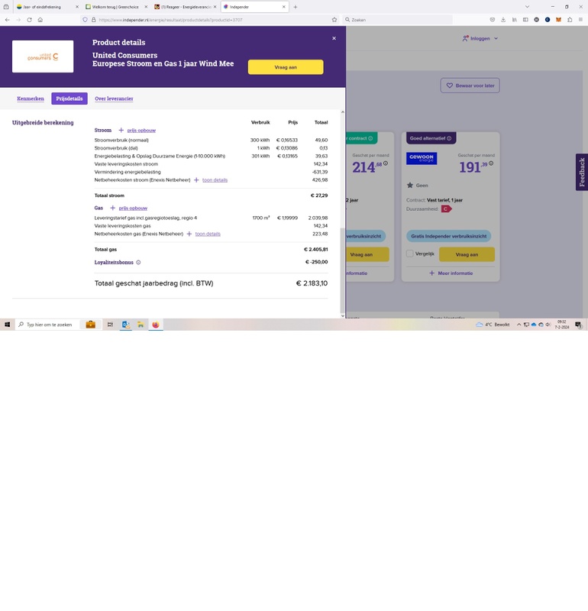
Task: Open the Feedback side tab
Action: tap(582, 172)
